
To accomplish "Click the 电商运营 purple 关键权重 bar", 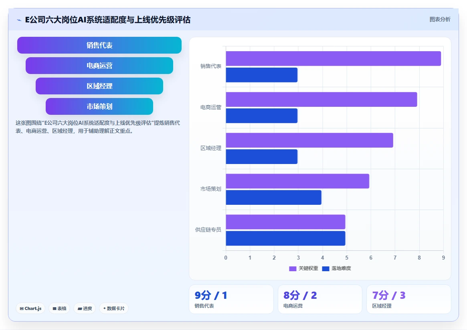I will pyautogui.click(x=321, y=99).
